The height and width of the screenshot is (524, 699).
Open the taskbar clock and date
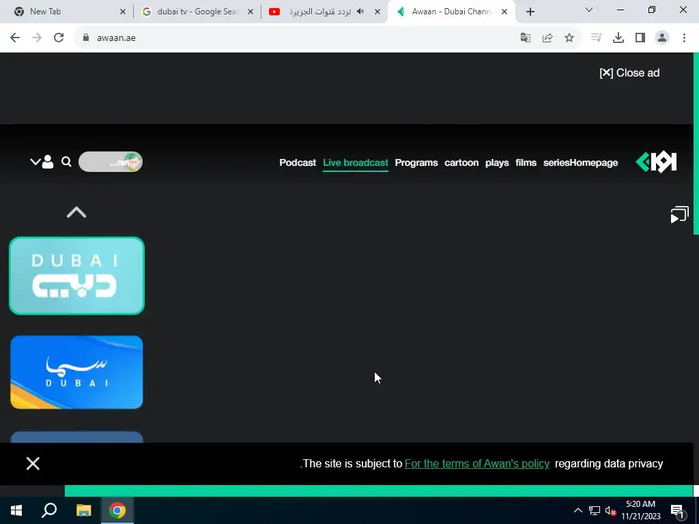click(x=640, y=510)
